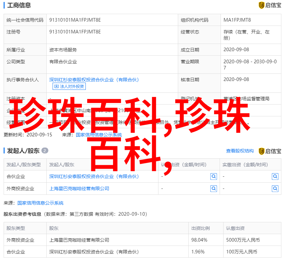285x259 pixels.
Task: Click search icon in 外商投资企业 row 认缴出资 column
Action: pos(214,189)
